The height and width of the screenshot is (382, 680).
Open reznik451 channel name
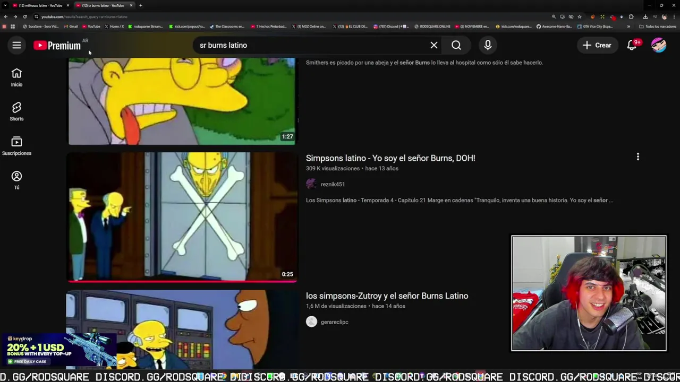[x=333, y=184]
